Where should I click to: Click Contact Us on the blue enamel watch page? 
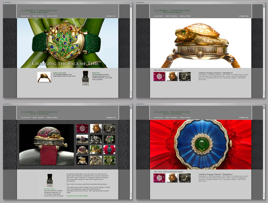tap(244, 118)
